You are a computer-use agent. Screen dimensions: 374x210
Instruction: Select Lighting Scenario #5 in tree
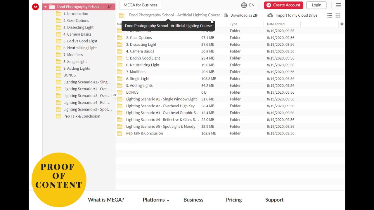click(87, 109)
